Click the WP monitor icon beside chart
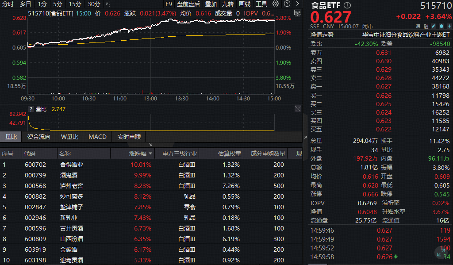 coord(297,13)
